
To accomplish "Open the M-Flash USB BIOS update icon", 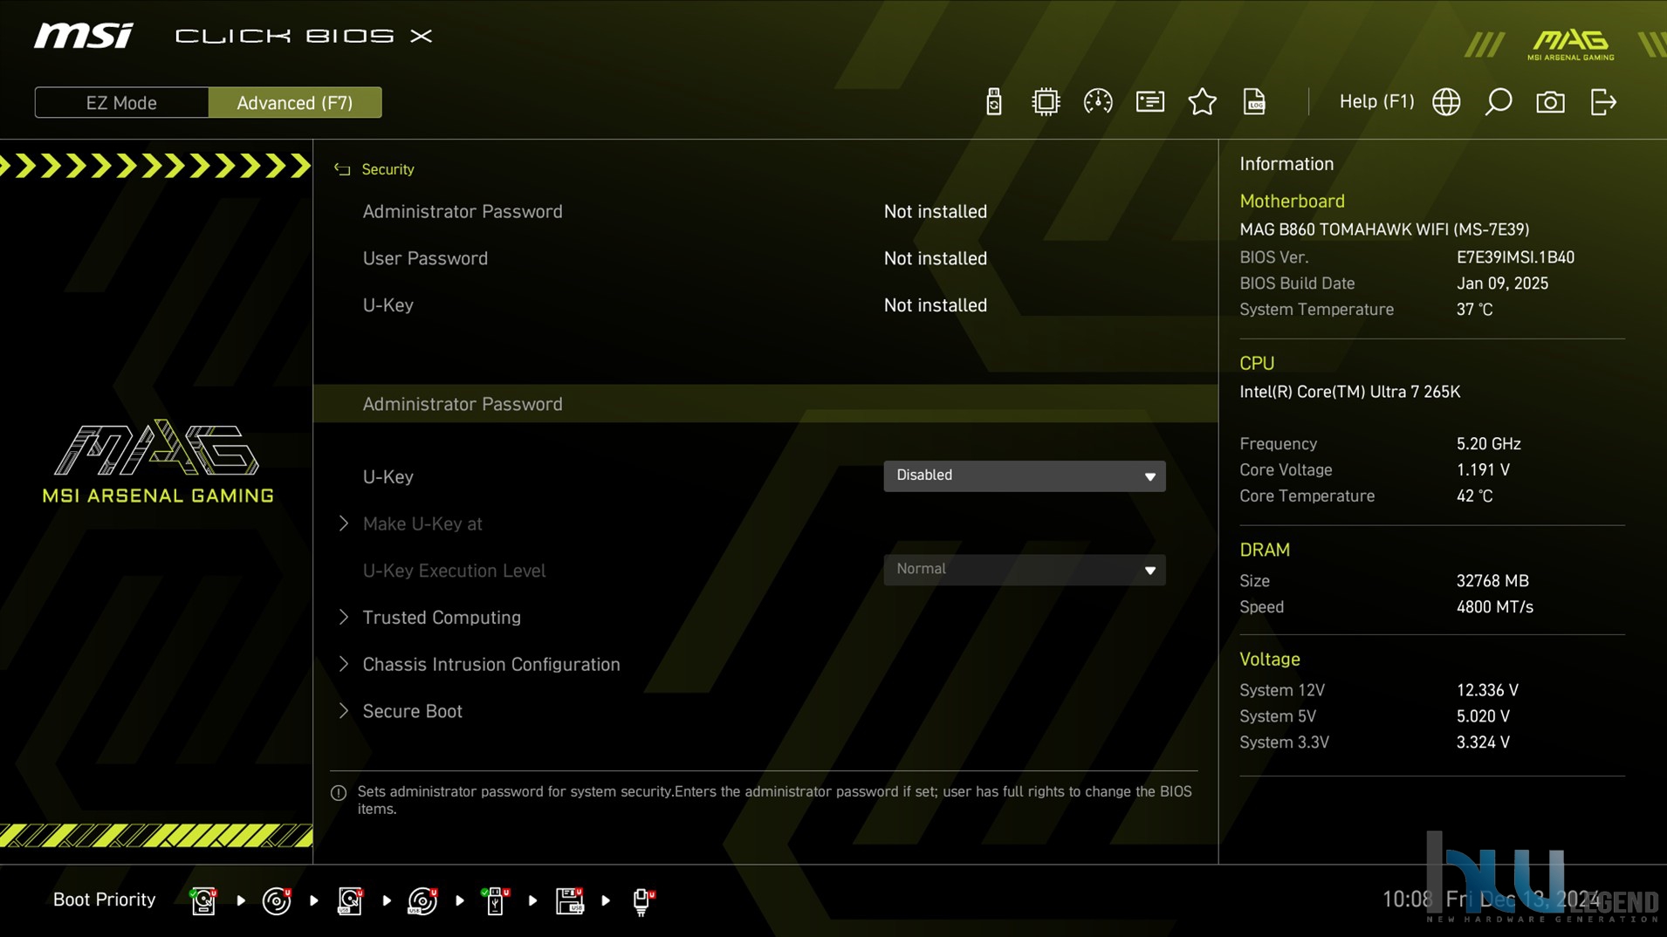I will pyautogui.click(x=993, y=102).
